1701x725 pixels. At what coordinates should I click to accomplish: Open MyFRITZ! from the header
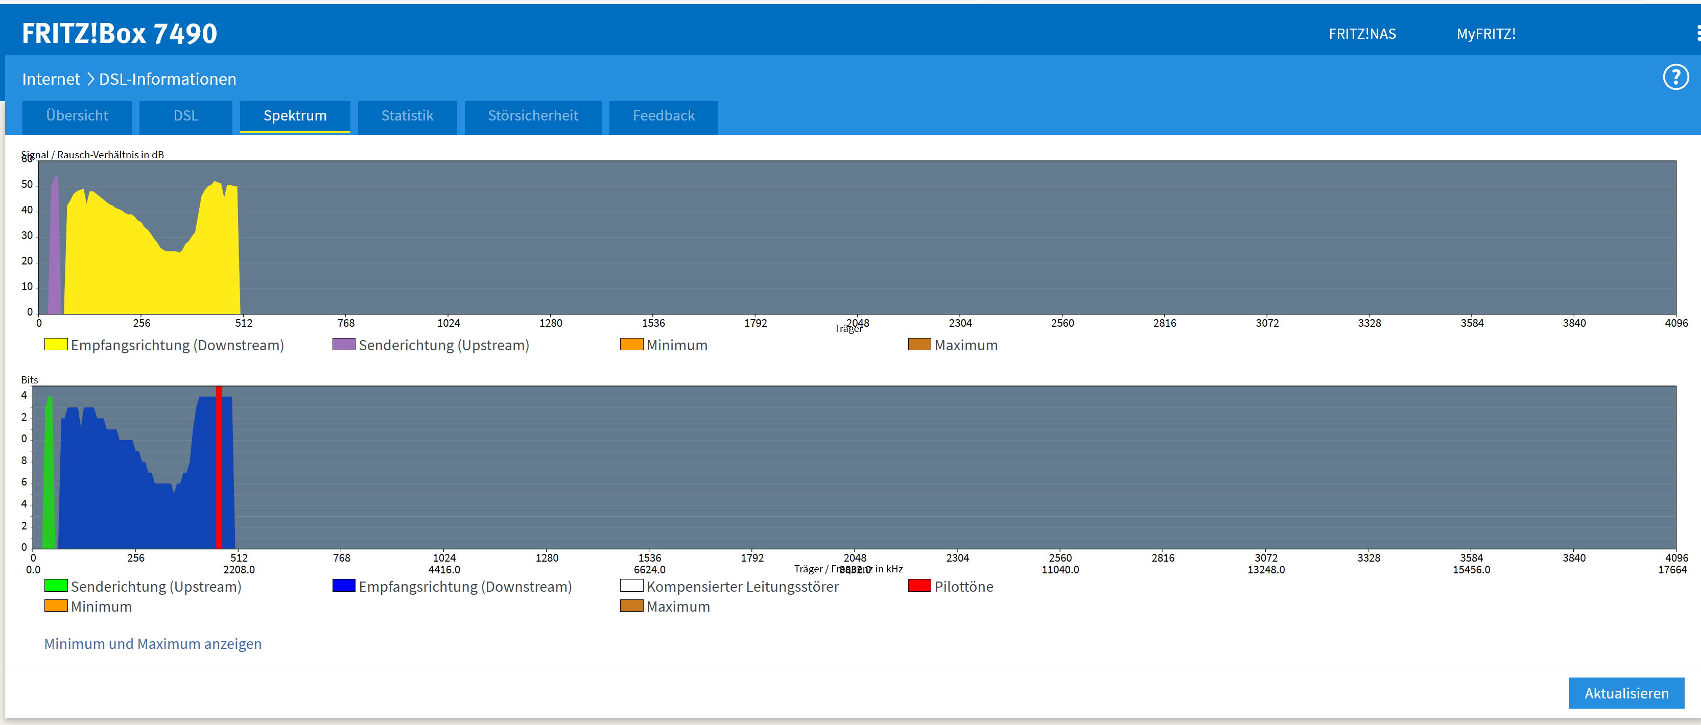(x=1486, y=34)
